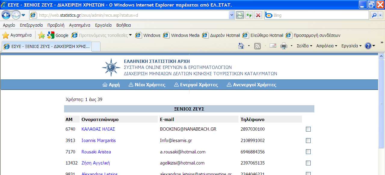
Task: Open the search provider dropdown arrow
Action: [x=380, y=15]
